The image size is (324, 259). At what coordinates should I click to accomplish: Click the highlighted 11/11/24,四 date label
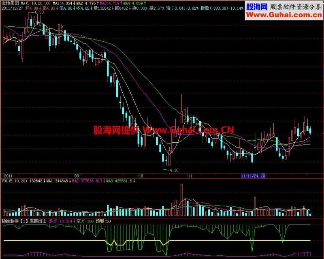tap(253, 176)
